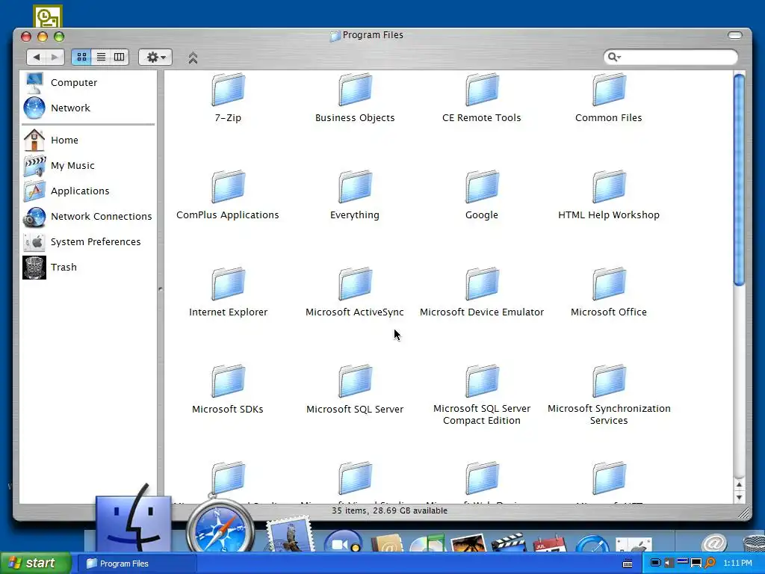Click Program Files taskbar button
Screen dimensions: 765x574
coord(137,564)
